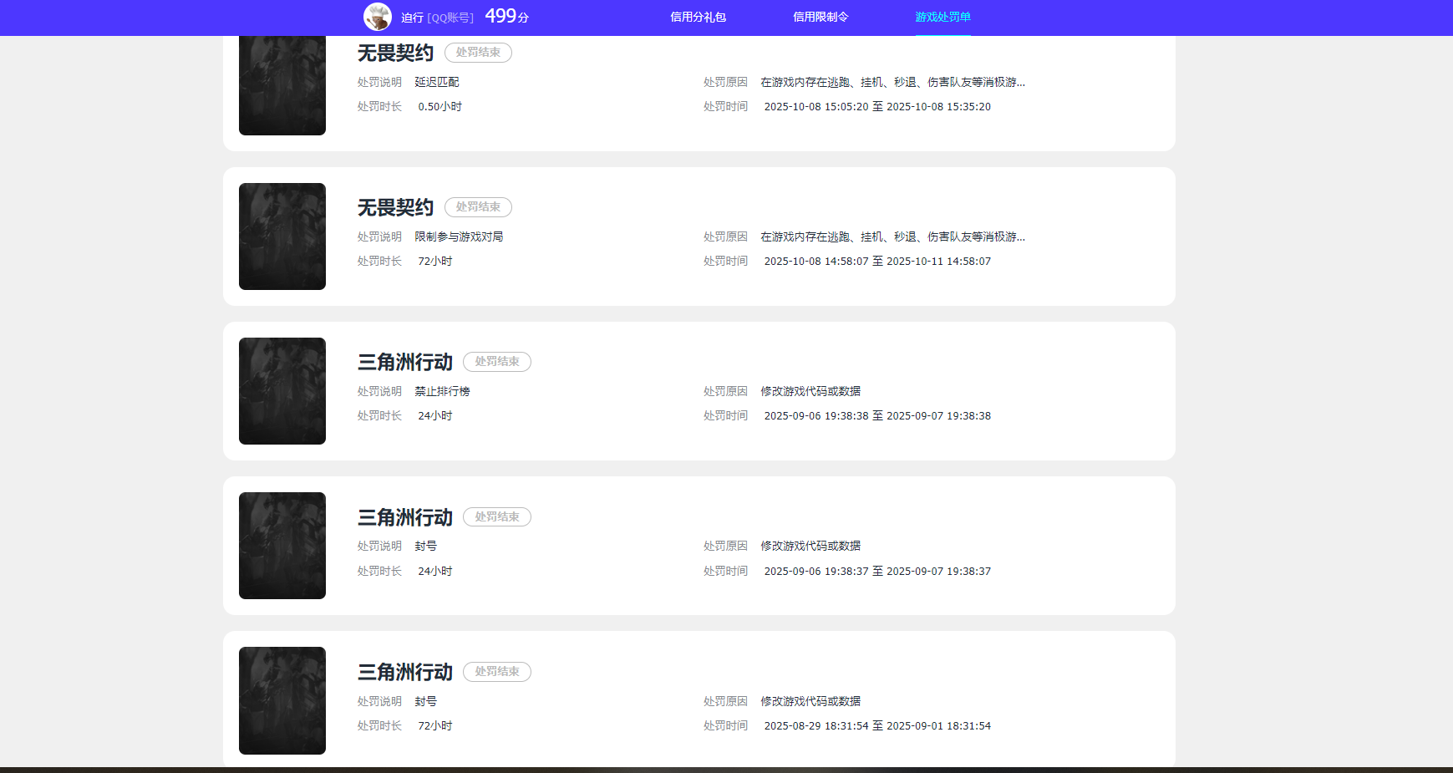The width and height of the screenshot is (1453, 773).
Task: Click game thumbnail of 禁止排行榜 card
Action: [282, 391]
